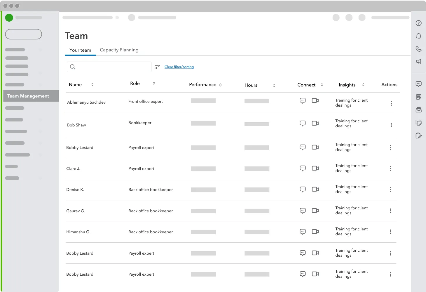Sort by Hours column arrows
The width and height of the screenshot is (426, 292).
point(274,86)
